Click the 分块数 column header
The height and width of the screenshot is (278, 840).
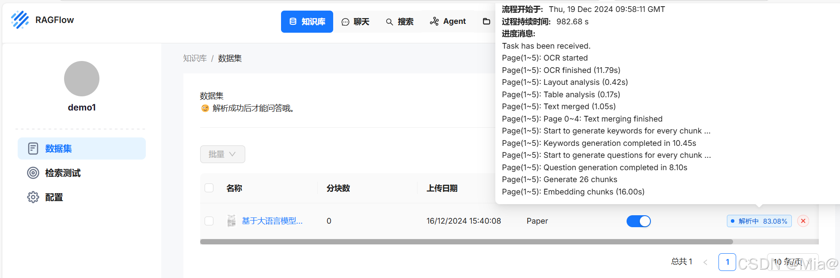tap(338, 188)
